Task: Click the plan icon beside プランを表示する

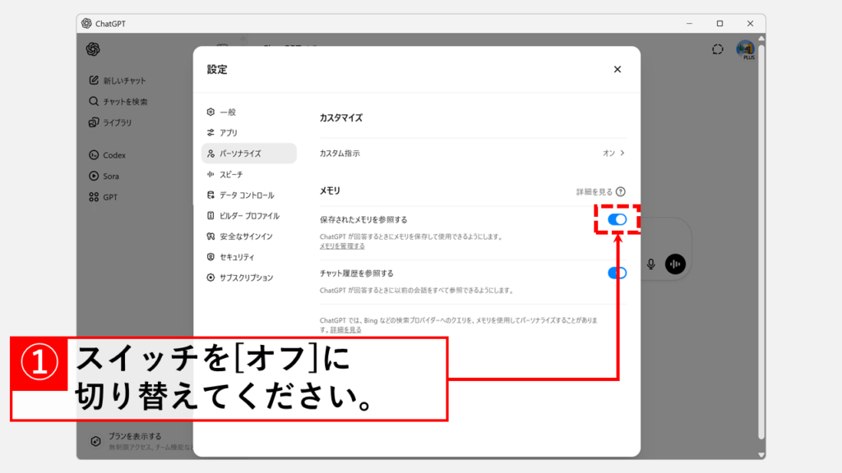Action: coord(95,441)
